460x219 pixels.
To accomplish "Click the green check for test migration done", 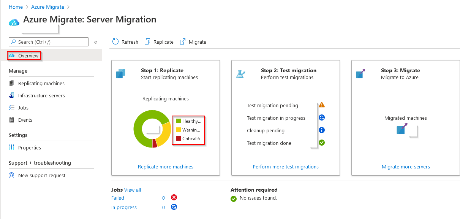I will pyautogui.click(x=322, y=143).
